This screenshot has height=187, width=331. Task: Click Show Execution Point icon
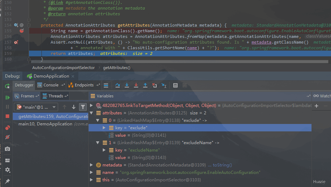pos(106,85)
